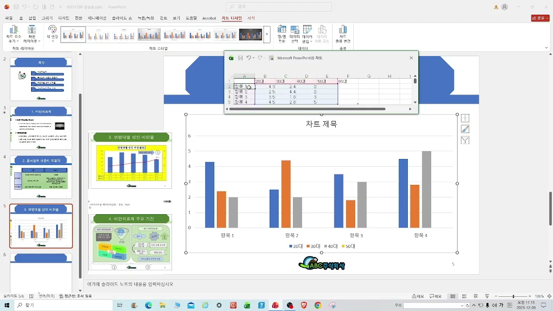
Task: Select the dark chart style thumbnail
Action: click(x=251, y=35)
